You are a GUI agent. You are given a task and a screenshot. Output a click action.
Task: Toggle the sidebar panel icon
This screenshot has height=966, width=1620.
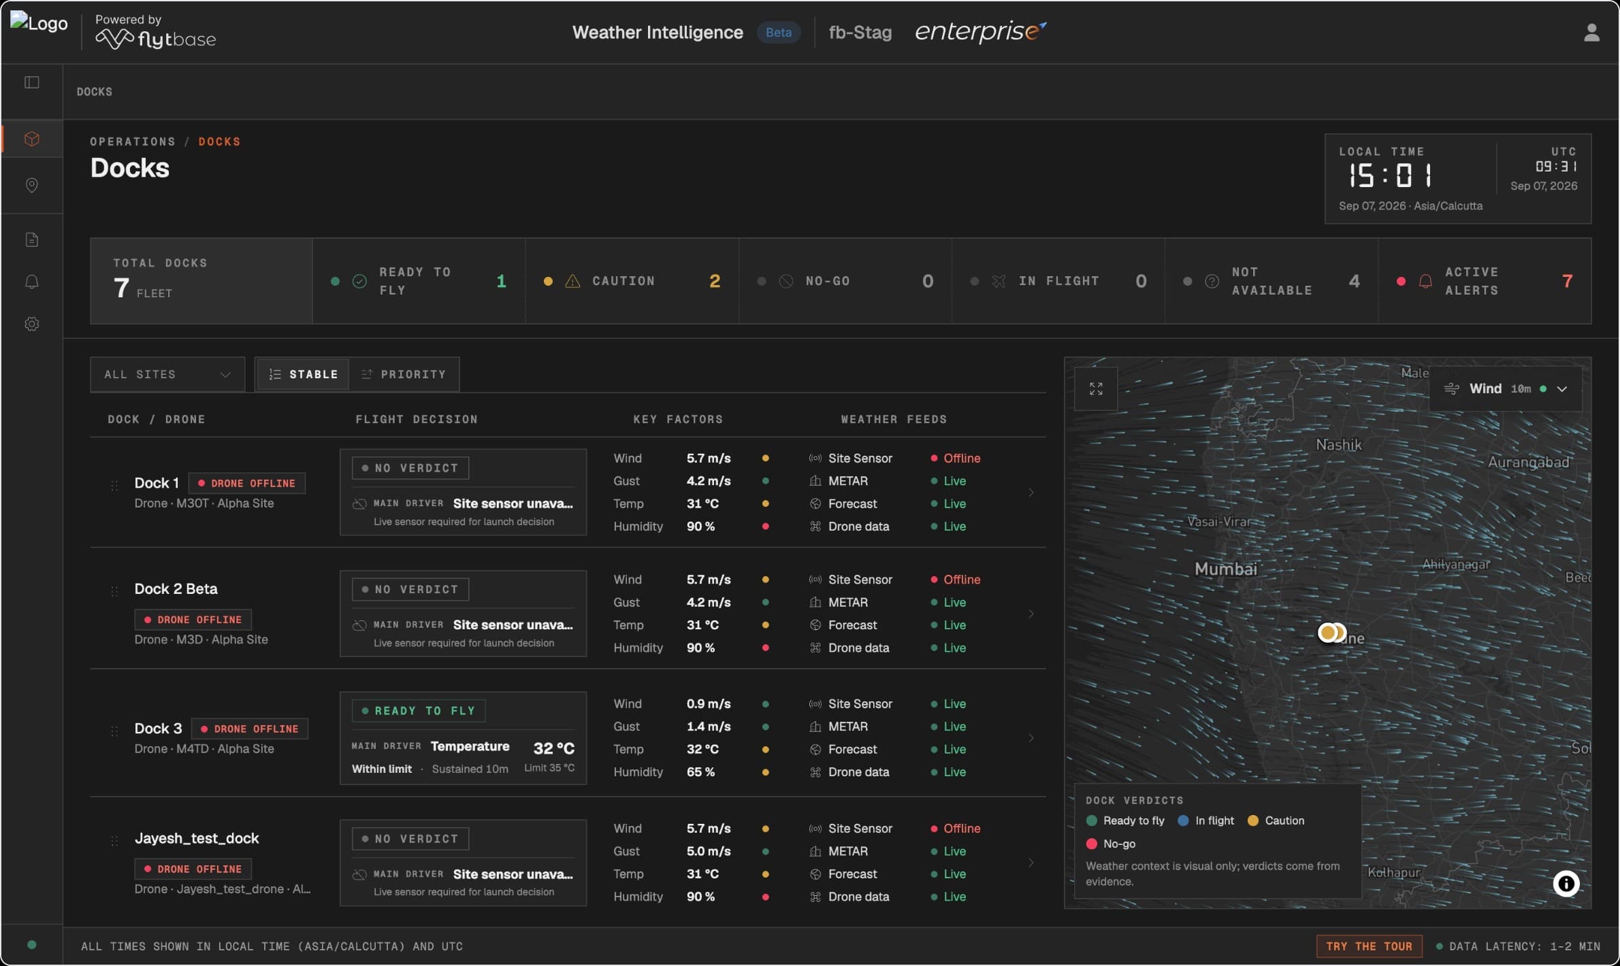pyautogui.click(x=32, y=82)
